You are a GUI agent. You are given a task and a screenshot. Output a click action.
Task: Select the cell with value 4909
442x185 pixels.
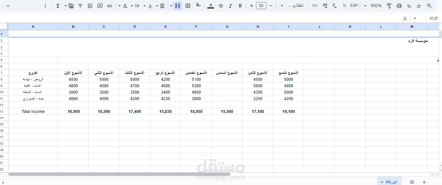[288, 86]
